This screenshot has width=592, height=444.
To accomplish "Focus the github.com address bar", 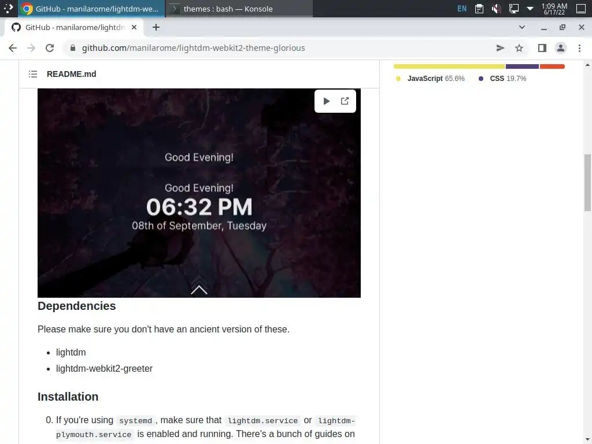I will 279,48.
